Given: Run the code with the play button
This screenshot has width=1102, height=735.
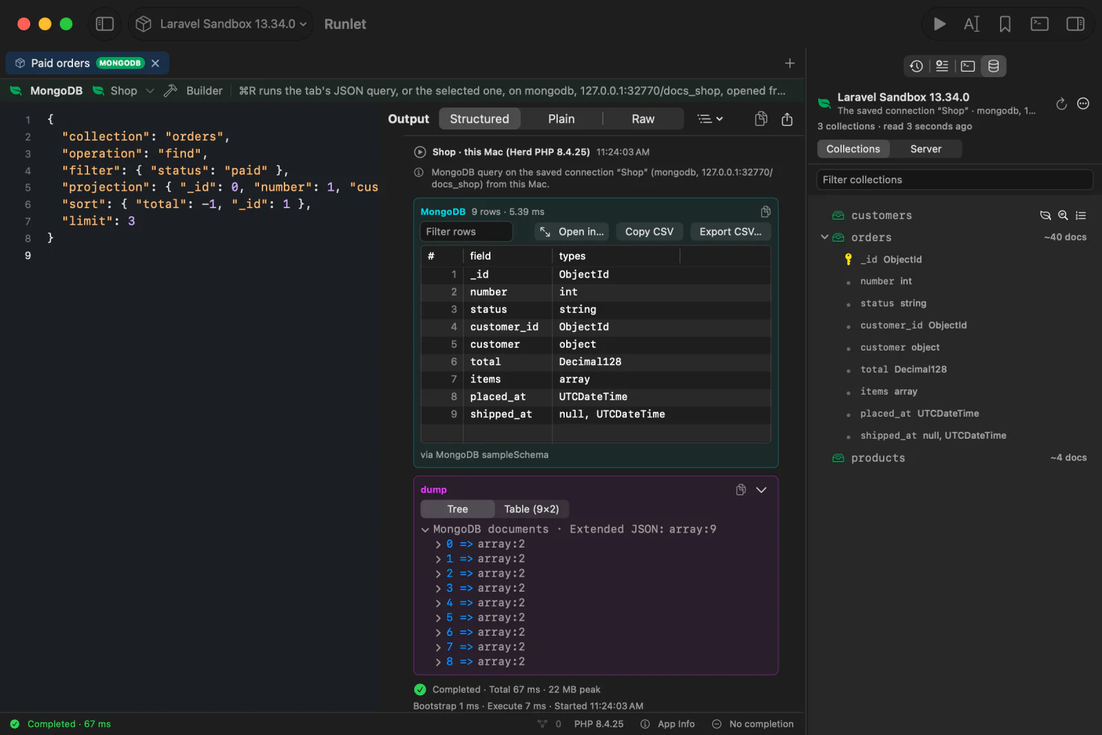Looking at the screenshot, I should click(939, 24).
